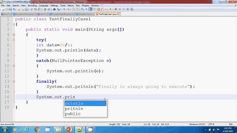Open Internet Explorer from the taskbar

pyautogui.click(x=26, y=130)
